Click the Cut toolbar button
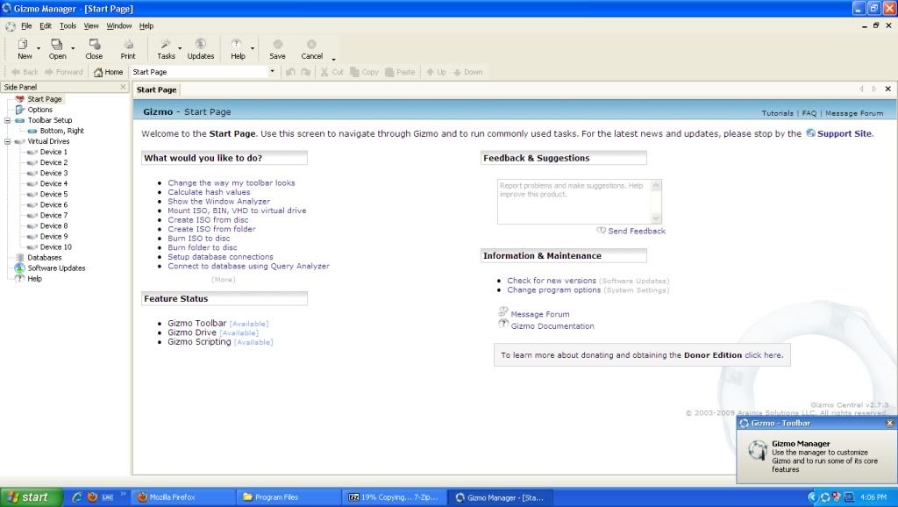The image size is (898, 507). (x=332, y=72)
